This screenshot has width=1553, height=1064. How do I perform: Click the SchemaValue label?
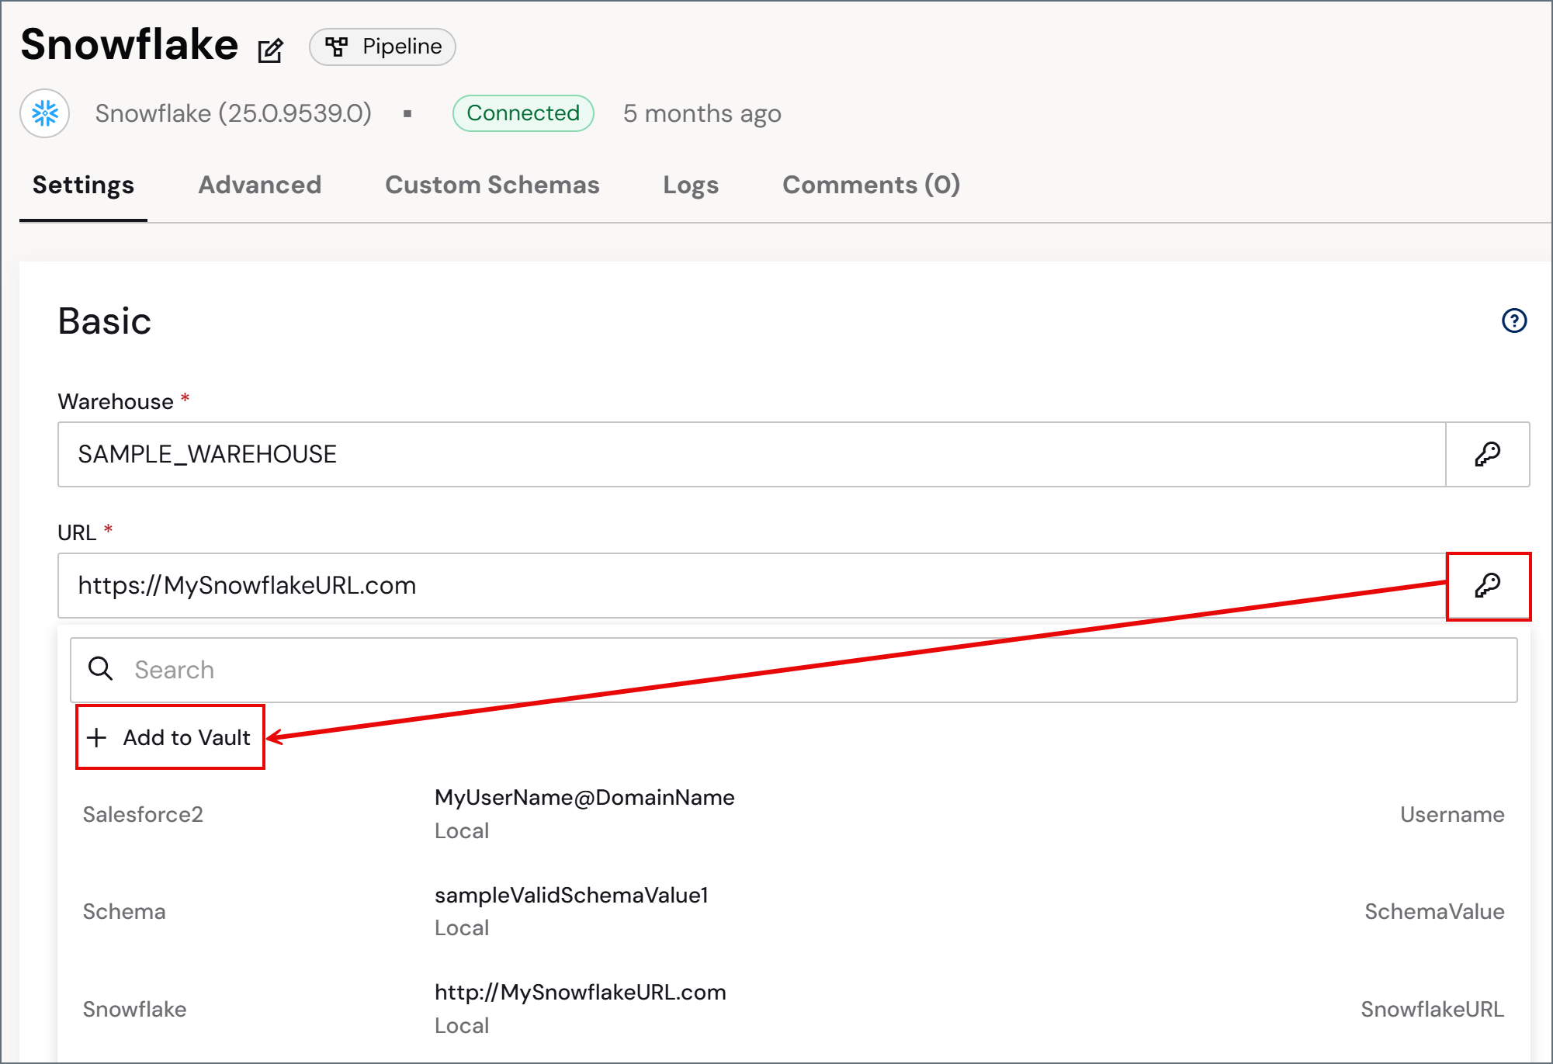point(1434,911)
